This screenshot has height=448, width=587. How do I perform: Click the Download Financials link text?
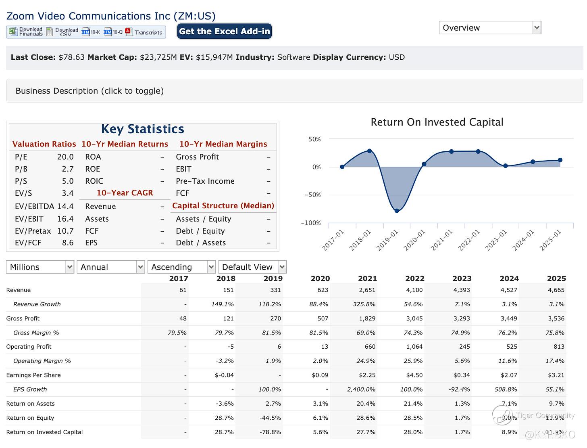pos(31,32)
